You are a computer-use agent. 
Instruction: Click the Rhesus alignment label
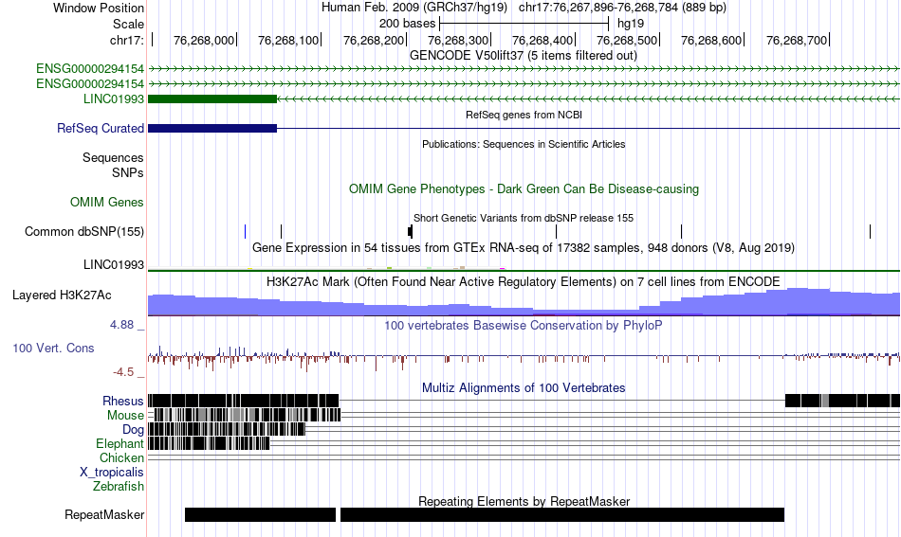coord(123,401)
